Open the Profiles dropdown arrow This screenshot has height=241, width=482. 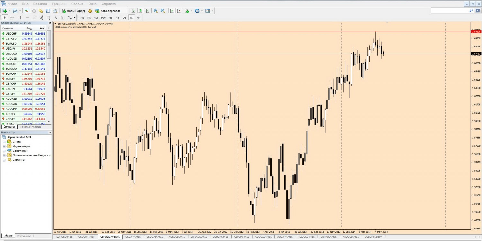point(20,11)
